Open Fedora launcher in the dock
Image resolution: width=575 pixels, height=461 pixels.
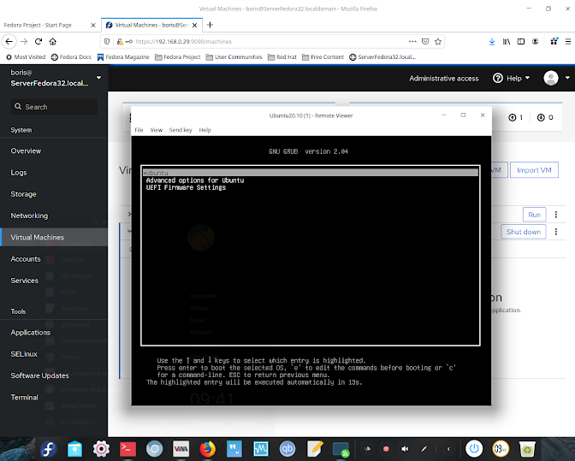(49, 449)
